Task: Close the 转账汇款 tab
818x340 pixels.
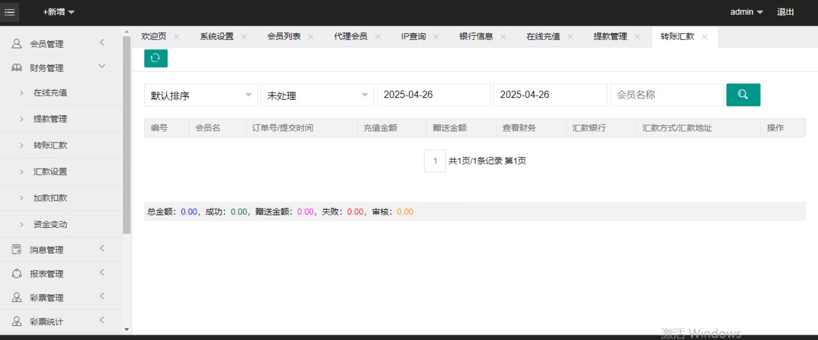Action: [704, 37]
